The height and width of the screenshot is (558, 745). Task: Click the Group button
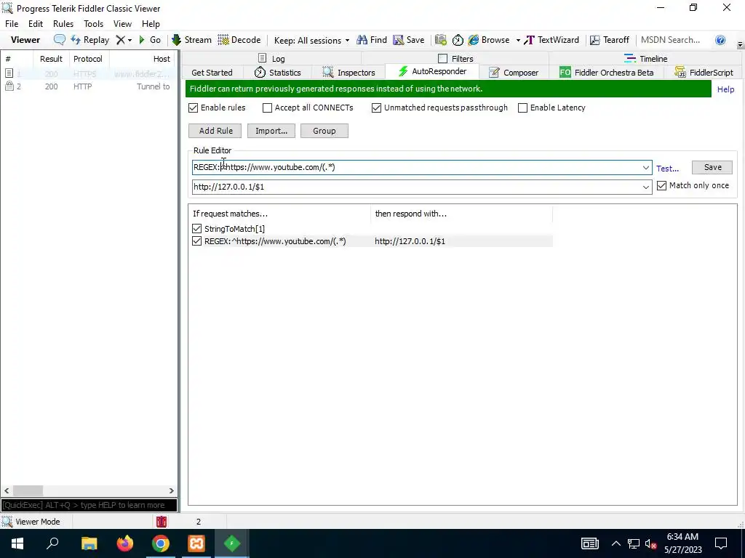pos(324,131)
